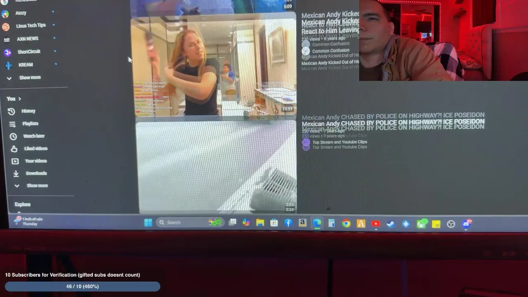Open Facebook taskbar icon
528x297 pixels.
[288, 223]
